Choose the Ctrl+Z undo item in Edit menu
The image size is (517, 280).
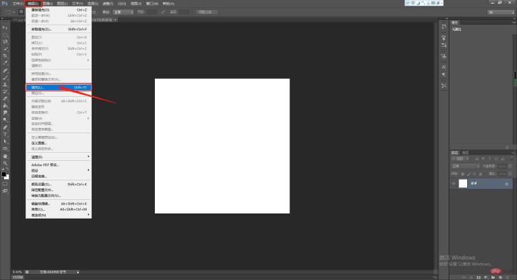59,10
